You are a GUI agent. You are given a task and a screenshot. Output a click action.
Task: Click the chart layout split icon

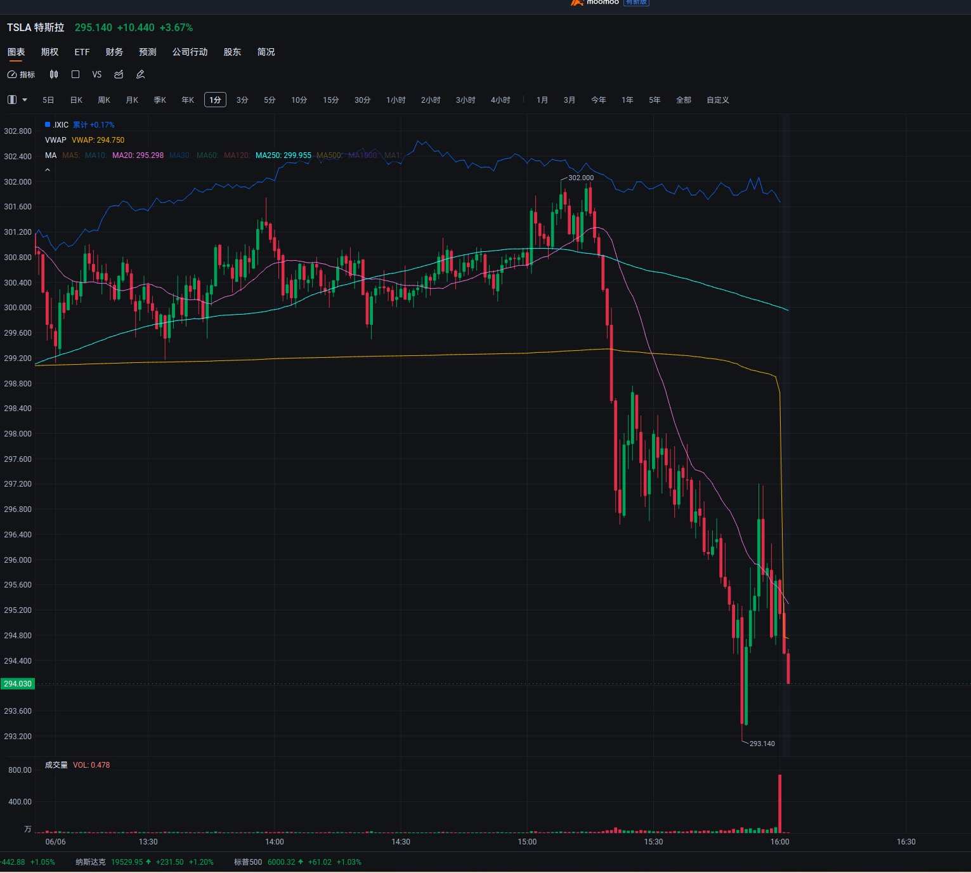[11, 100]
